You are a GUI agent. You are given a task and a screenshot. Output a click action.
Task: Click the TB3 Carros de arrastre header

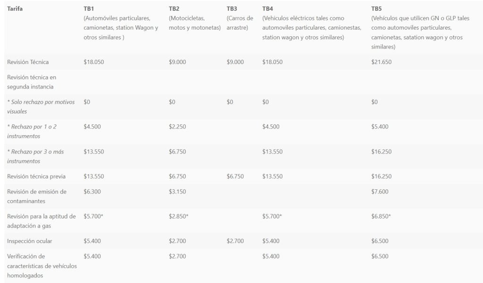240,18
